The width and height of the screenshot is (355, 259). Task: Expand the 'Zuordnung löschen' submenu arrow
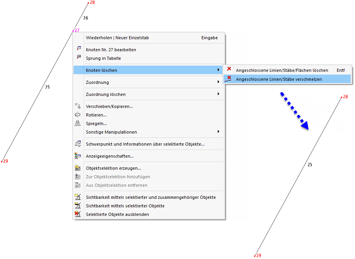218,94
